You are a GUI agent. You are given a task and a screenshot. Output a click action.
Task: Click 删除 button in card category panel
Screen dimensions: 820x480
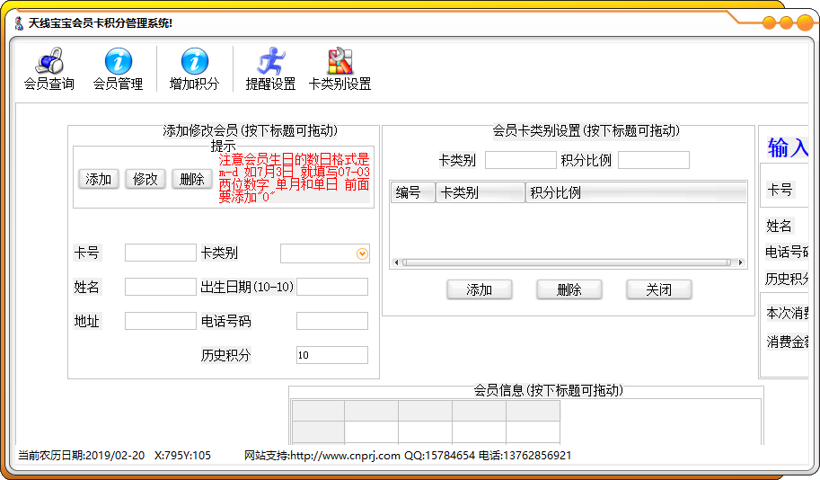[x=569, y=289]
